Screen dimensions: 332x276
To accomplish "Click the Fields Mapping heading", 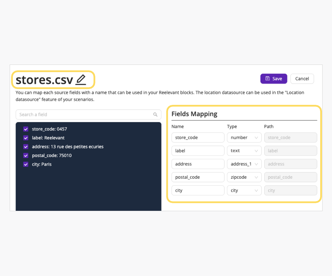I will (x=194, y=114).
